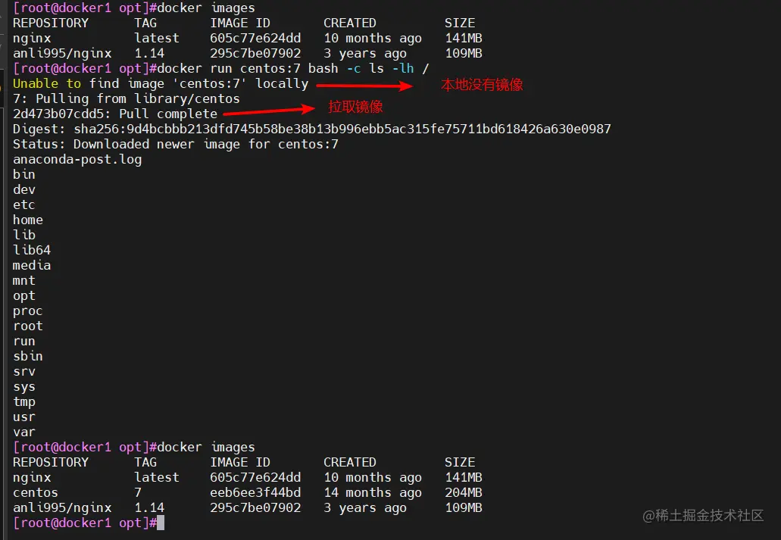Select the 'usr' directory entry
The height and width of the screenshot is (540, 781).
pos(24,417)
